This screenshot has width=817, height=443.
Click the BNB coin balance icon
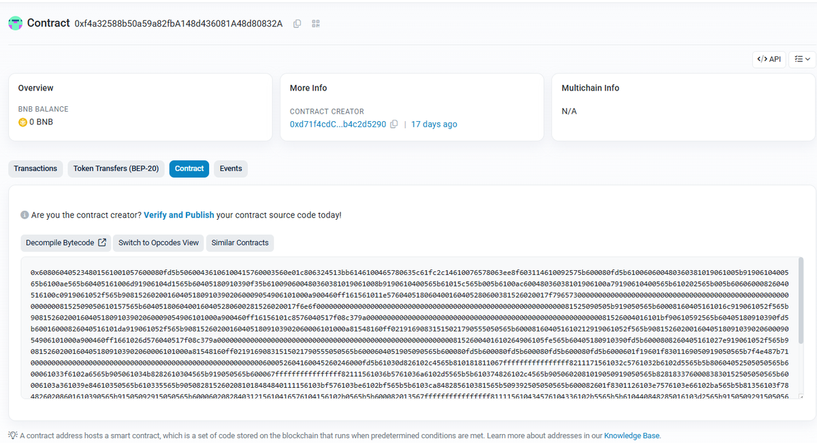[22, 122]
